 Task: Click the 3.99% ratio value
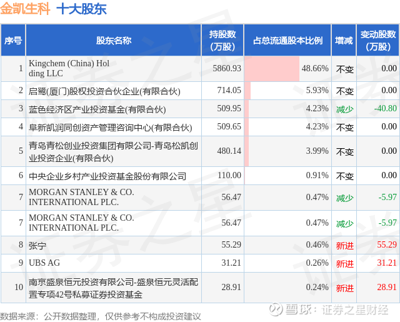pyautogui.click(x=317, y=151)
